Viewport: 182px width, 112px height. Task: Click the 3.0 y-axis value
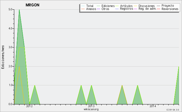(10, 47)
